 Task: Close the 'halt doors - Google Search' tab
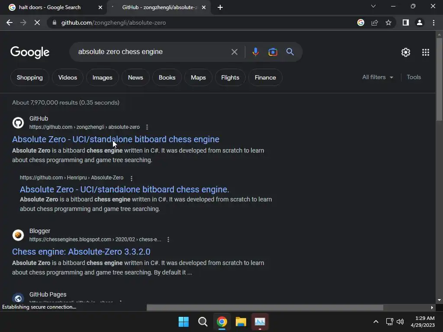[100, 7]
